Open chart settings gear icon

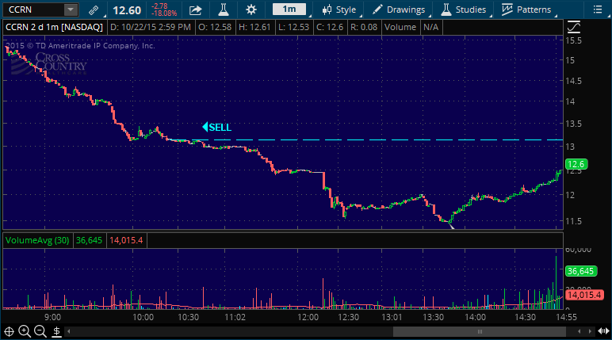[251, 10]
